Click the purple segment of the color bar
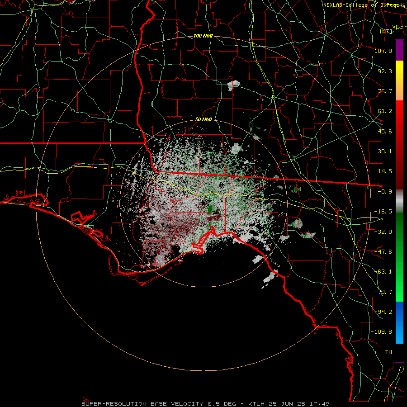The height and width of the screenshot is (407, 407). (x=399, y=51)
